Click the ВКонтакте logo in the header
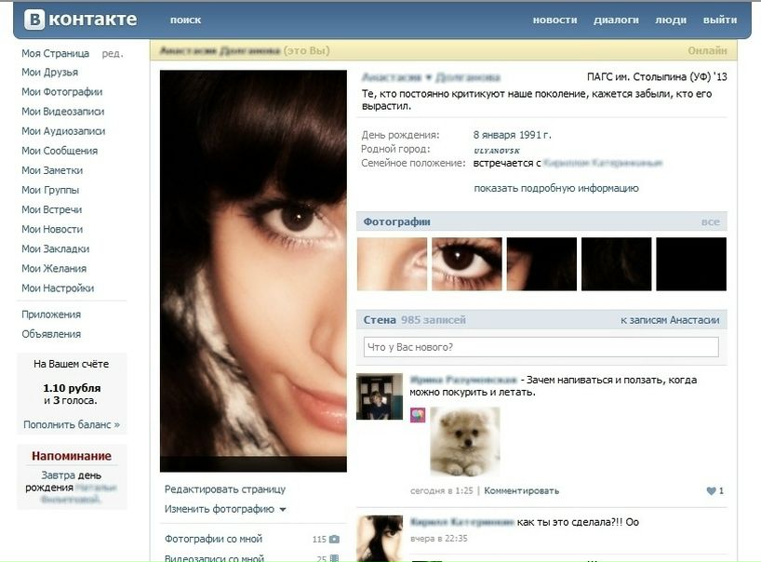Screen dimensions: 761x562 click(81, 20)
